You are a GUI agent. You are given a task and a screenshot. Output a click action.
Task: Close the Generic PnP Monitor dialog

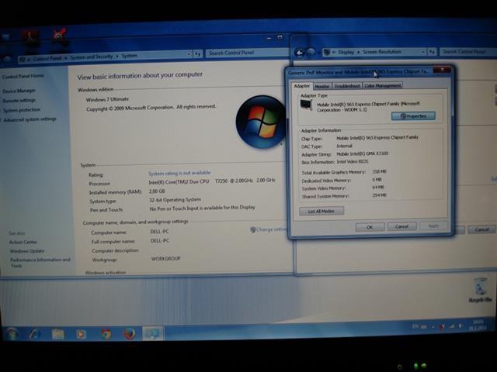[x=443, y=69]
